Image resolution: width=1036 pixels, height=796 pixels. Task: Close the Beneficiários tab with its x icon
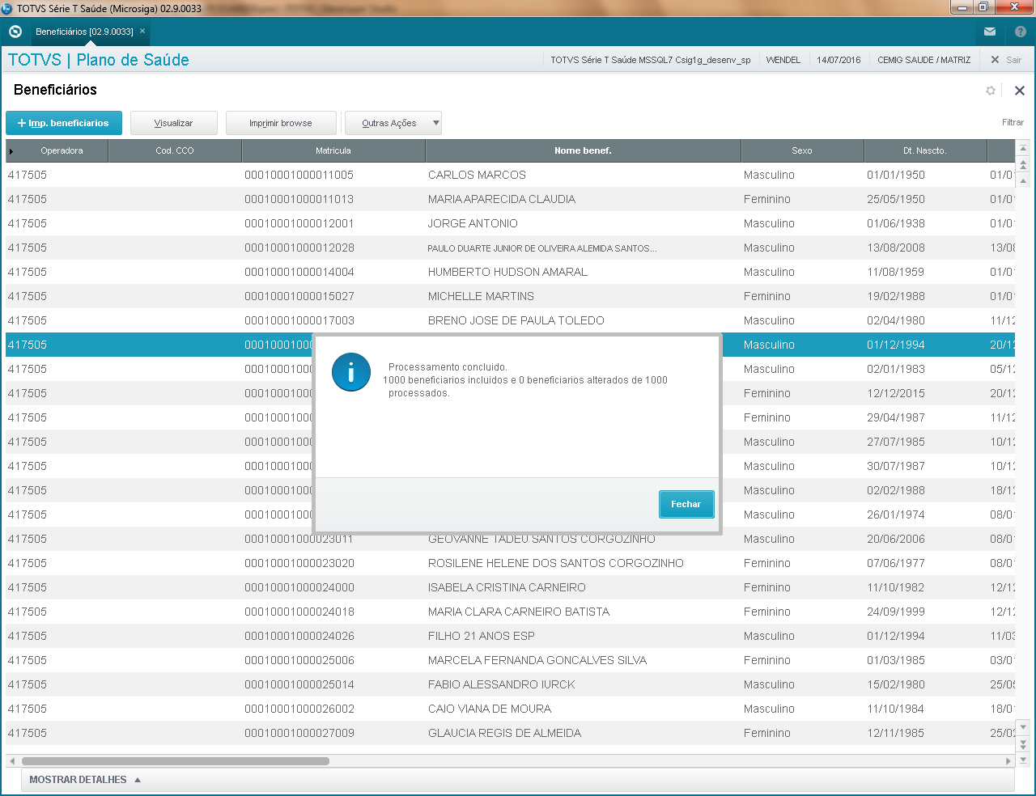click(142, 31)
